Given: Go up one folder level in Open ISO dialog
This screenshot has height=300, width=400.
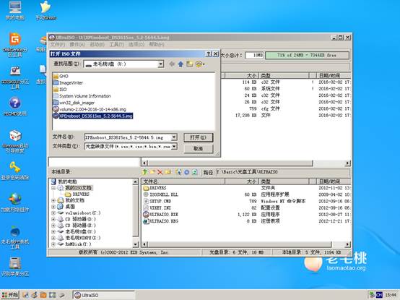Looking at the screenshot, I should click(181, 64).
